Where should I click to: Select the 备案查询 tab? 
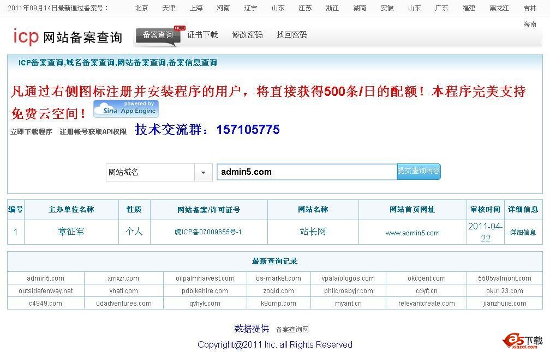tap(158, 35)
